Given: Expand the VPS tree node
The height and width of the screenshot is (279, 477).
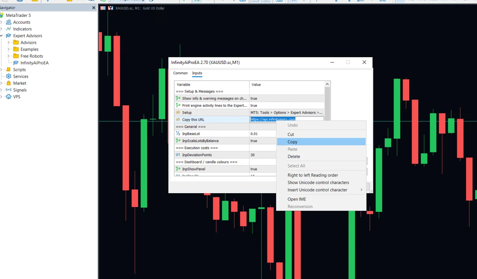Looking at the screenshot, I should (1, 96).
